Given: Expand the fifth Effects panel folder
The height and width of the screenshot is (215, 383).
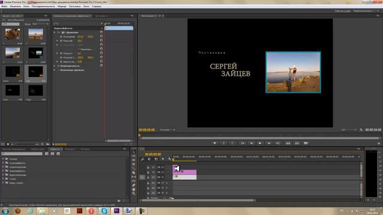Looking at the screenshot, I should point(3,175).
